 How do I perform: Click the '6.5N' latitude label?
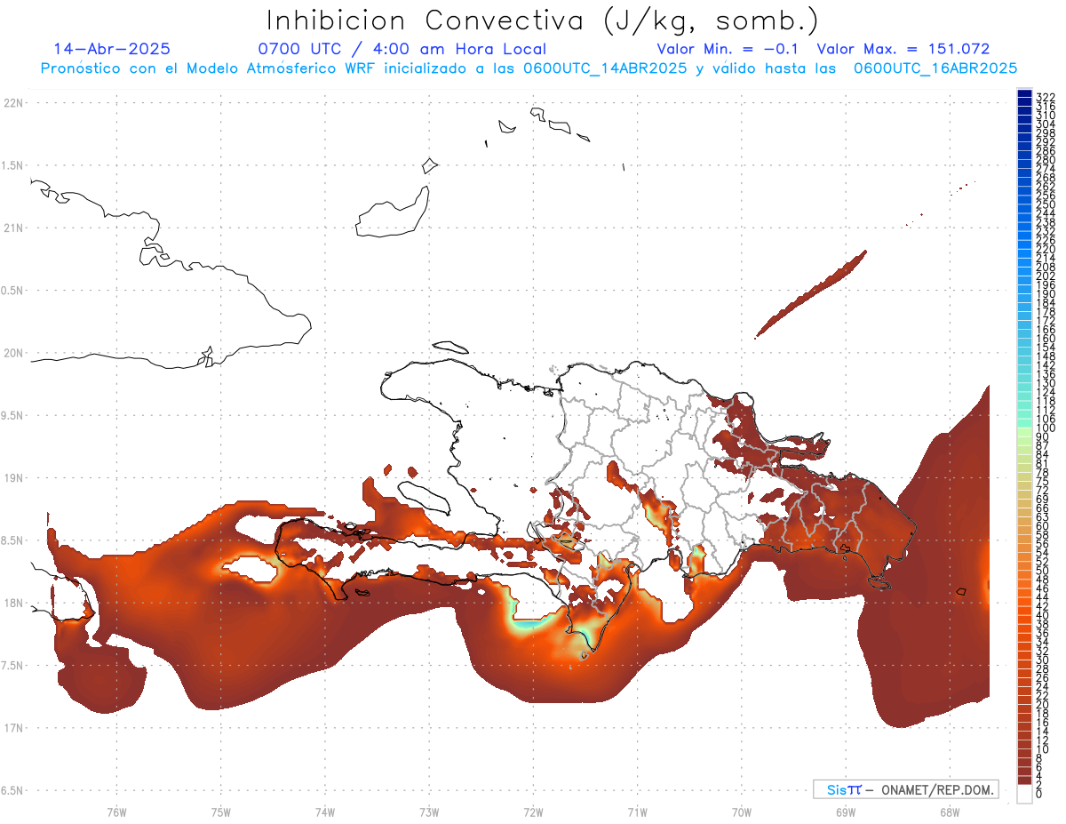(x=13, y=790)
